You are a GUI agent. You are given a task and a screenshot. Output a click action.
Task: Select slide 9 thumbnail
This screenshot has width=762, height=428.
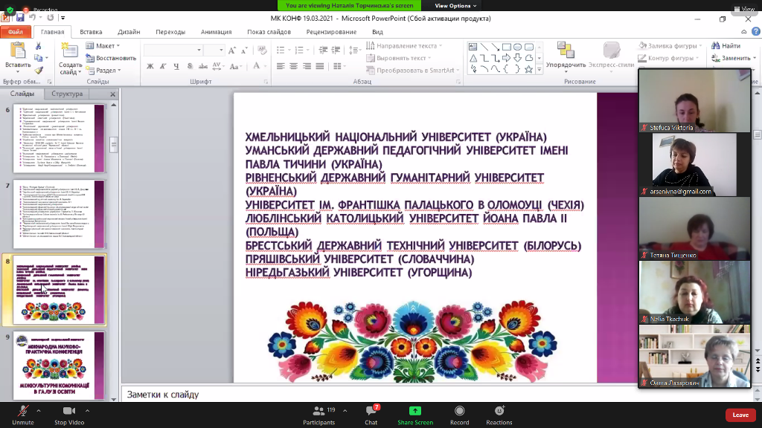(59, 366)
